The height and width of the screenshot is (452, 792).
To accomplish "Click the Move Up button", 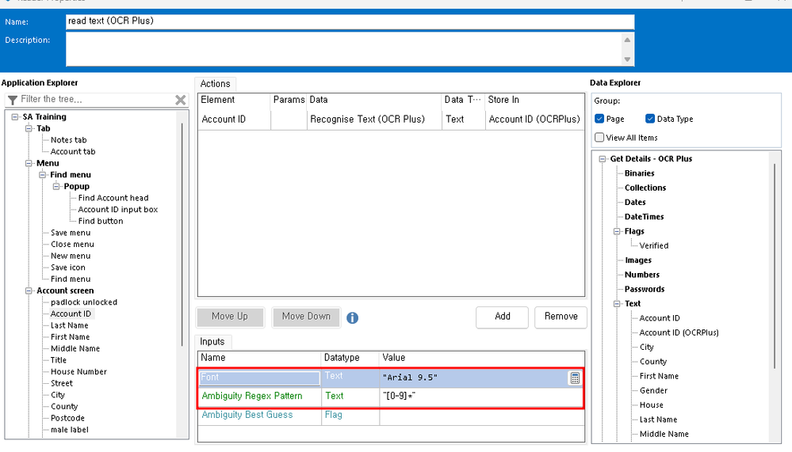I will (x=230, y=317).
